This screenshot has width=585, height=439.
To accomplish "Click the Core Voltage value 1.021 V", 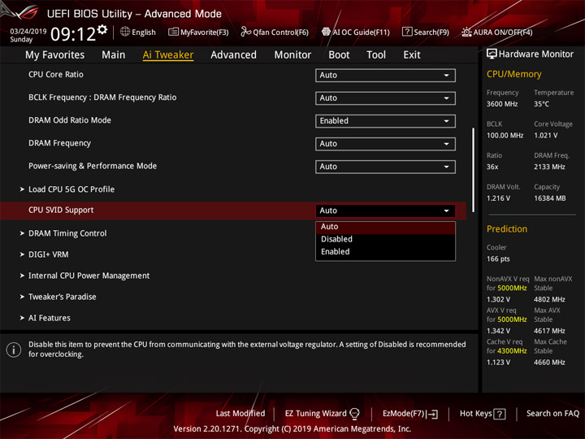I will (546, 136).
